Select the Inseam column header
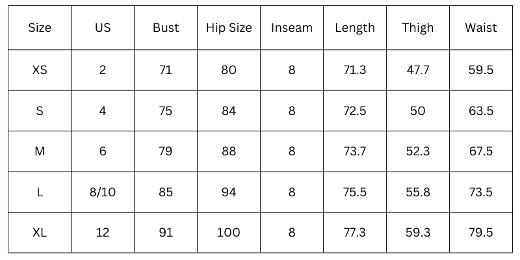This screenshot has height=260, width=520. 292,28
